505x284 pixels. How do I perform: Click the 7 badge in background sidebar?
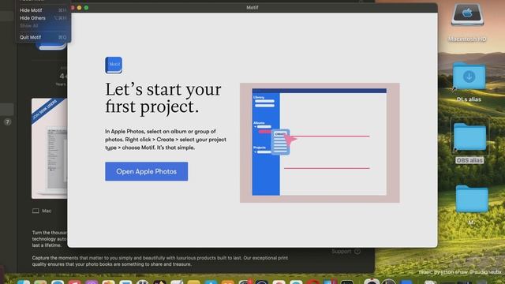coord(8,122)
